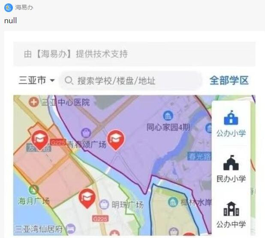Click school marker beside 明珠广场
The image size is (265, 238).
tap(87, 199)
